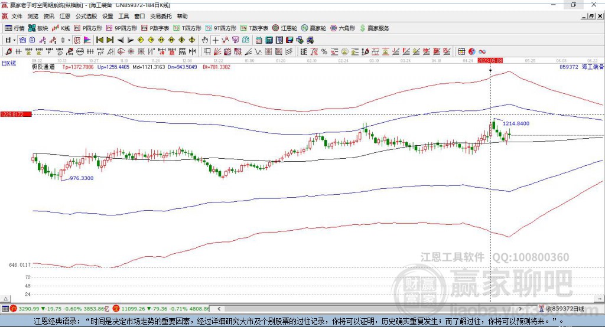Select the zigzag wave line tool
605x327 pixels.
[258, 52]
